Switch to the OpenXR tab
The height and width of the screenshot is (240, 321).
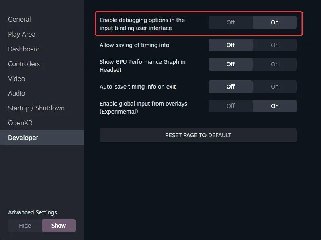pyautogui.click(x=20, y=123)
